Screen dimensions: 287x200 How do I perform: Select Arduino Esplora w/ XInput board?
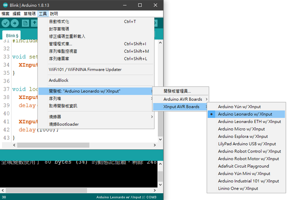click(x=246, y=137)
